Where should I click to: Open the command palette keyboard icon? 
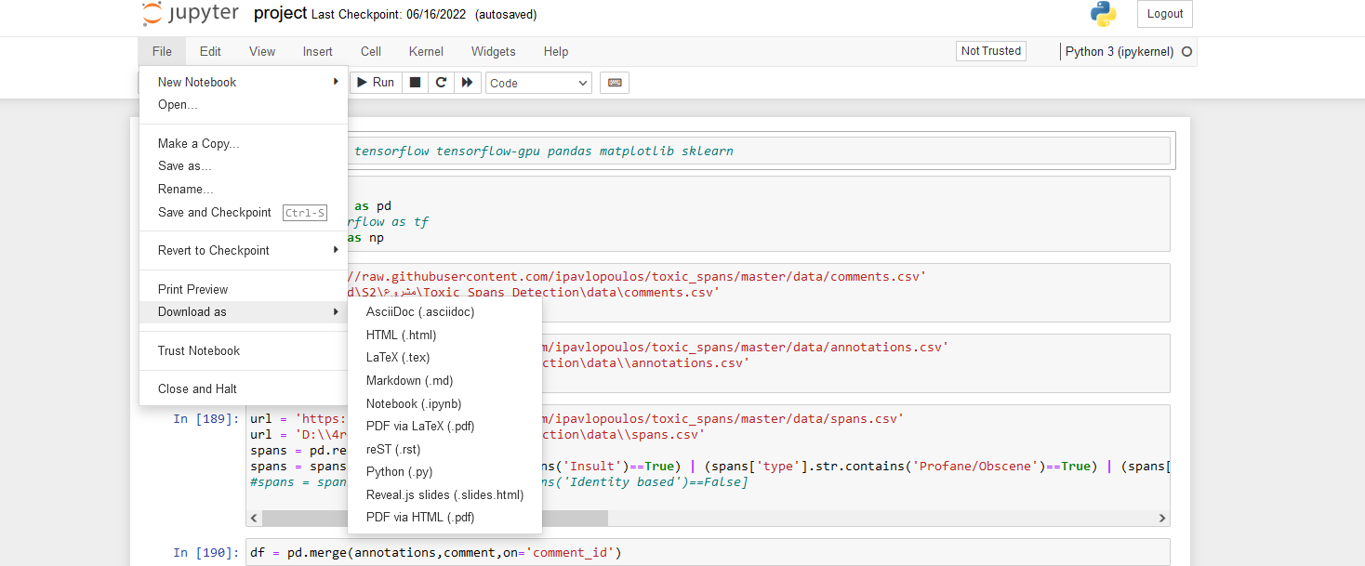point(615,83)
